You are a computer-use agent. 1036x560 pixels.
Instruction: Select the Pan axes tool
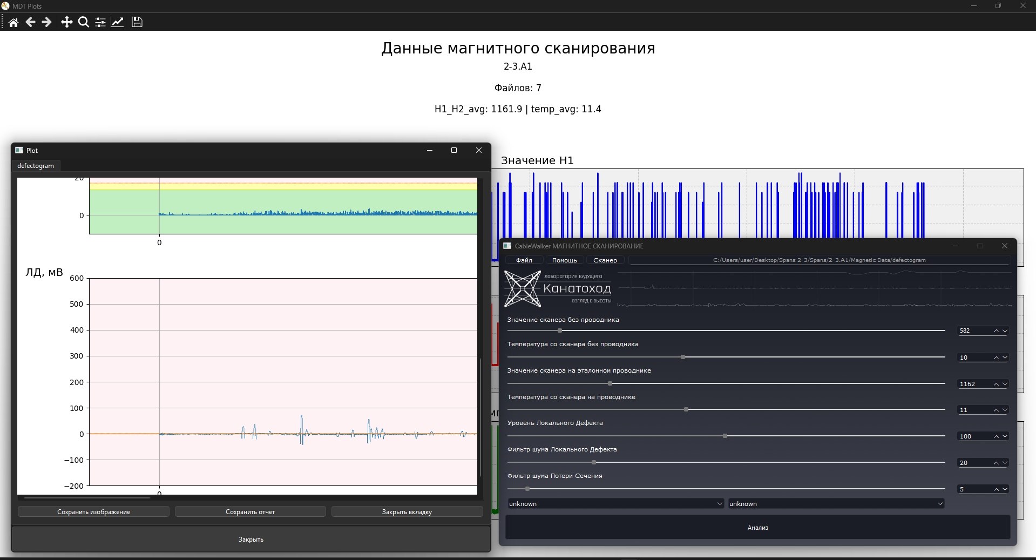click(x=66, y=22)
